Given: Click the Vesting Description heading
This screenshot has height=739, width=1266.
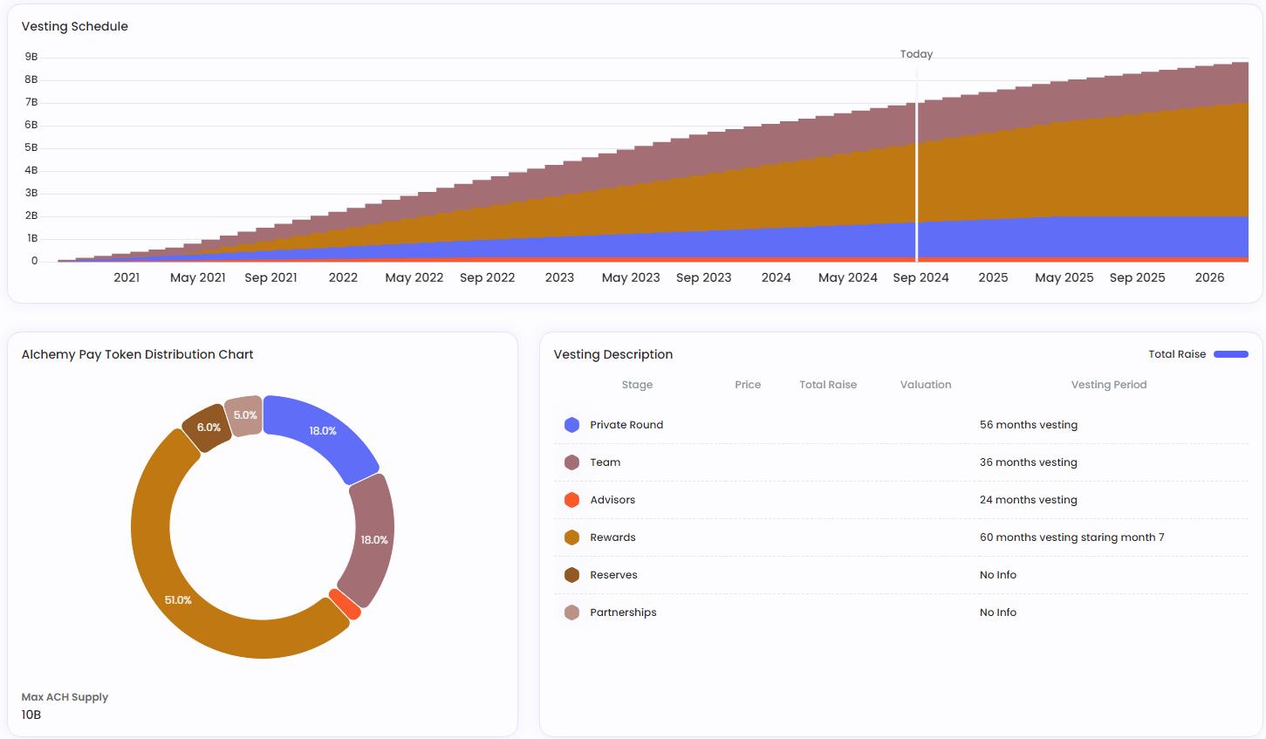Looking at the screenshot, I should (x=613, y=354).
